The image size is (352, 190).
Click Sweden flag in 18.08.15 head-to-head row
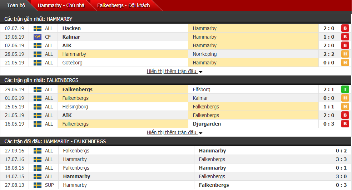coord(38,168)
